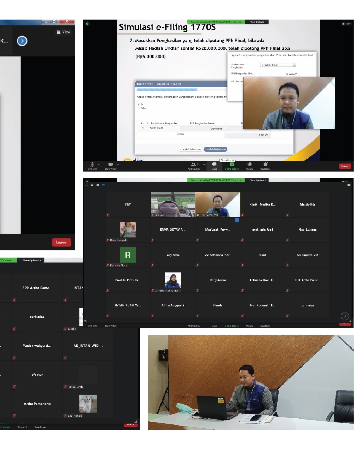Go to next gallery page with circled arrow

(x=345, y=316)
